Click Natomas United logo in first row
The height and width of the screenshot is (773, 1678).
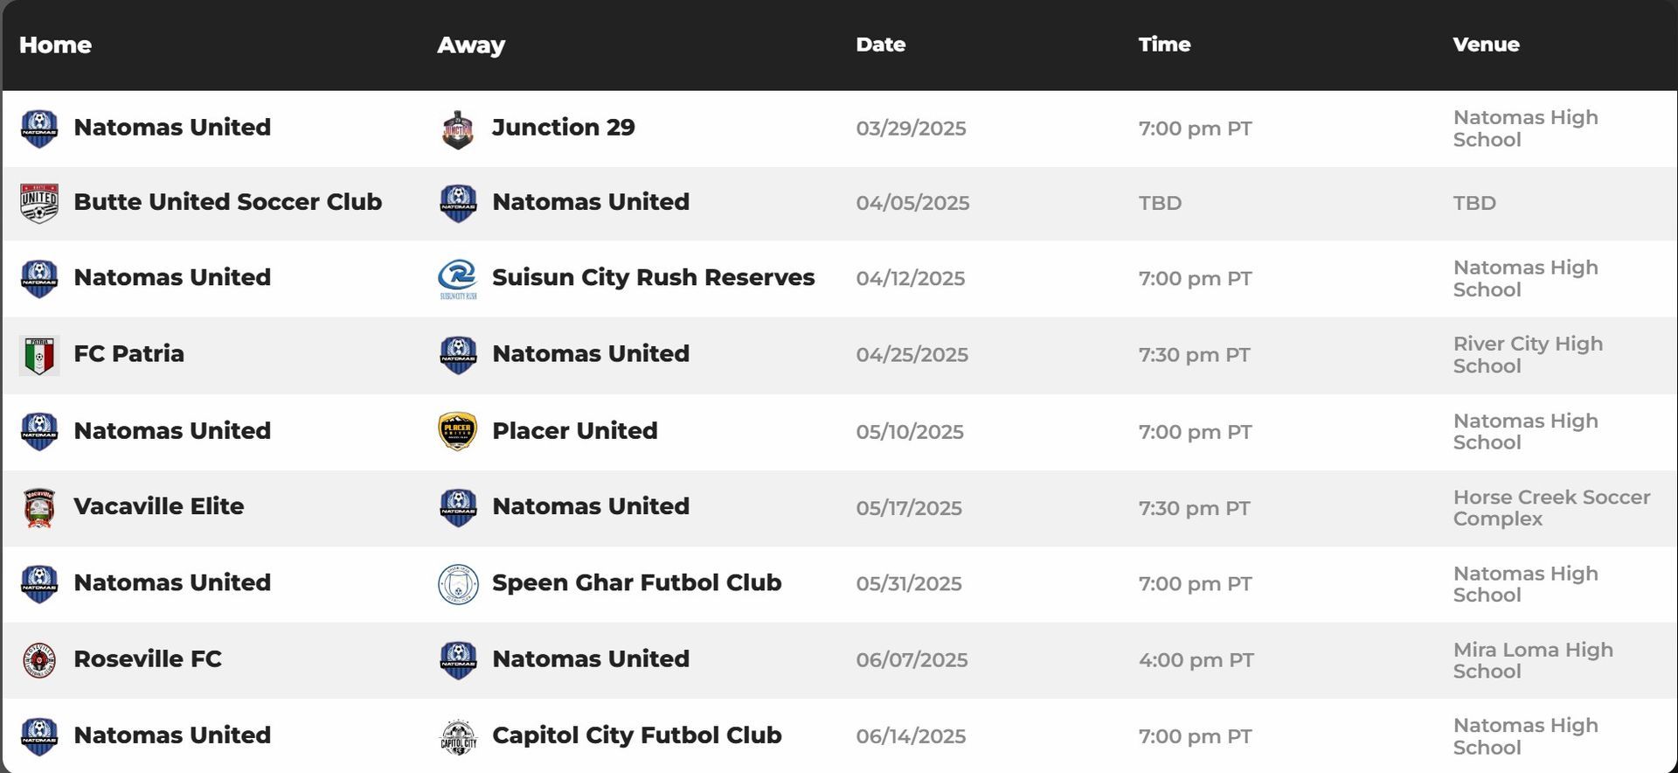[x=39, y=129]
